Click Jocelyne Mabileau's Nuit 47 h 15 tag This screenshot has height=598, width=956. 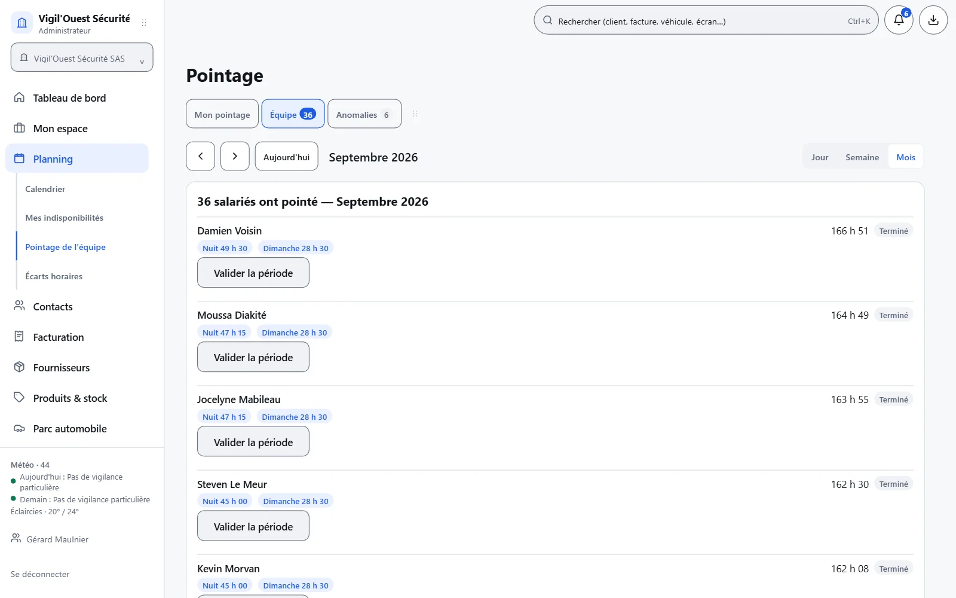(224, 417)
